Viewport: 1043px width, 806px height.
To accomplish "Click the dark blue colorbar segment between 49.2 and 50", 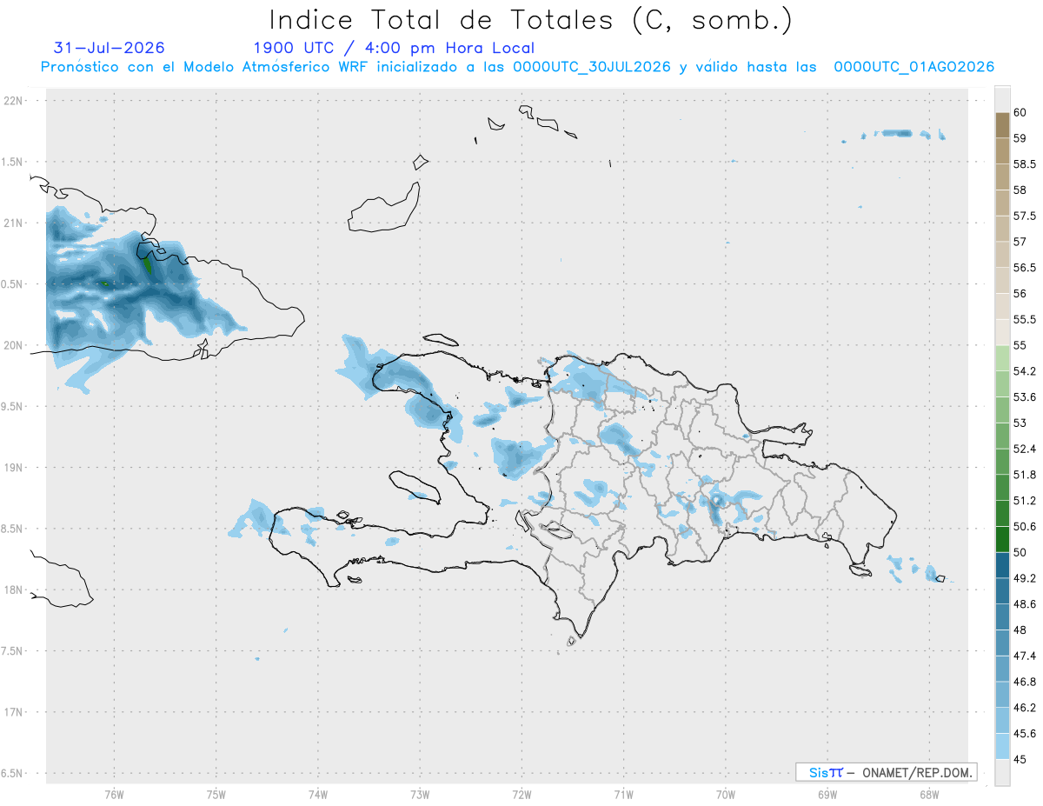I will 1002,566.
